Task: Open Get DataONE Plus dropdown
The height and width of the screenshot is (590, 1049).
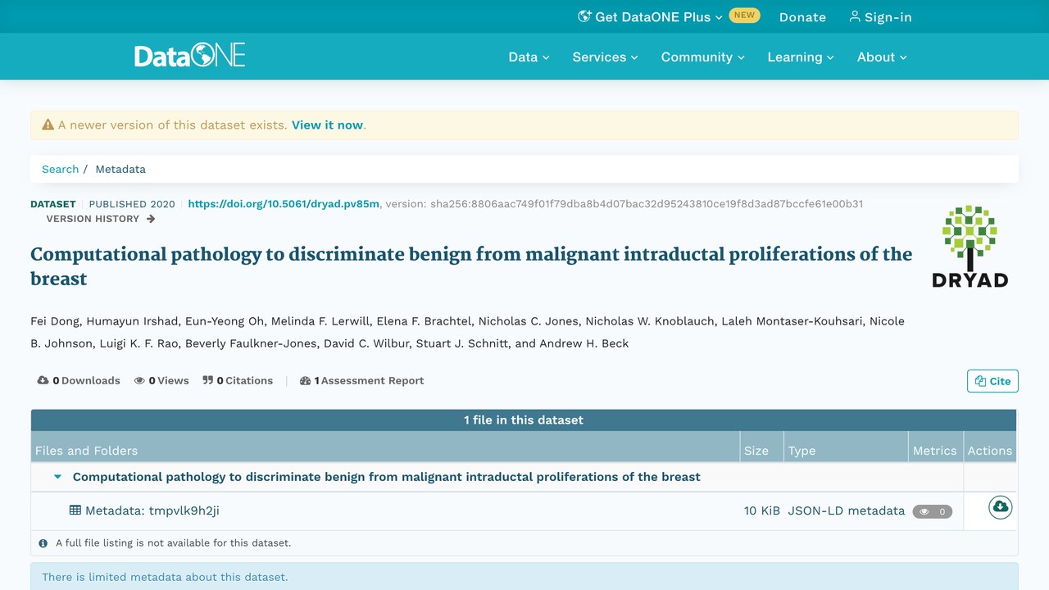Action: [x=651, y=16]
